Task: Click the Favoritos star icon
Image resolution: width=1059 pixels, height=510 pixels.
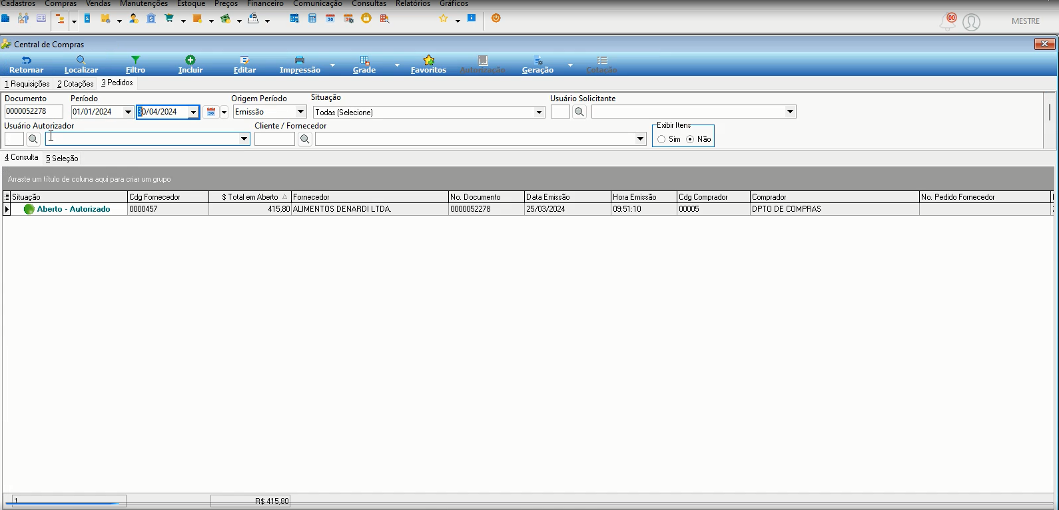Action: [429, 60]
